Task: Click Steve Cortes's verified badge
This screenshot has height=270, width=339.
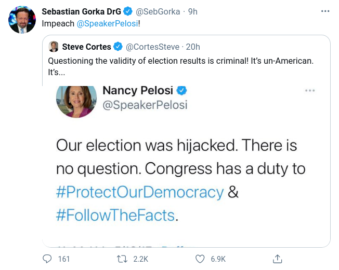Action: click(x=118, y=47)
